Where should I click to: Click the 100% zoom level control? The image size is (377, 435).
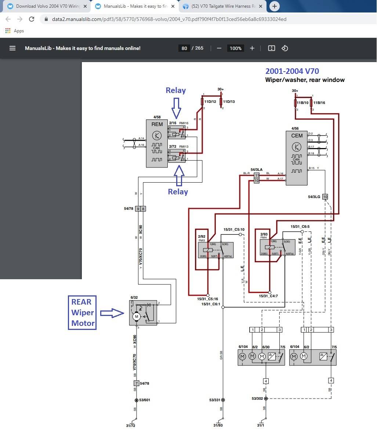(235, 48)
